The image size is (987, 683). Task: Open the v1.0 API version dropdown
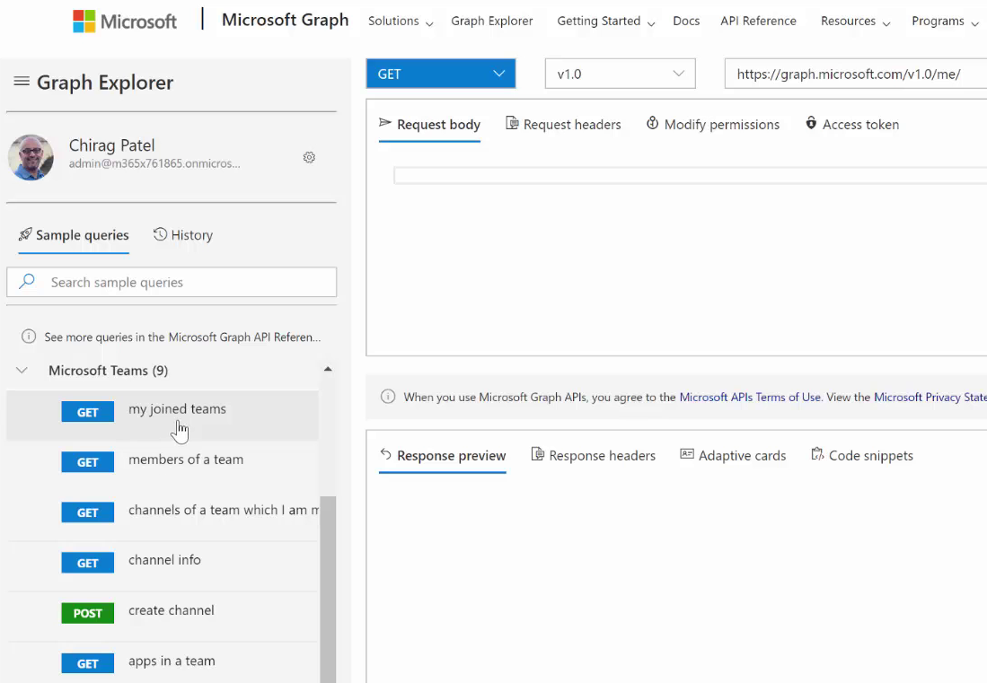620,74
